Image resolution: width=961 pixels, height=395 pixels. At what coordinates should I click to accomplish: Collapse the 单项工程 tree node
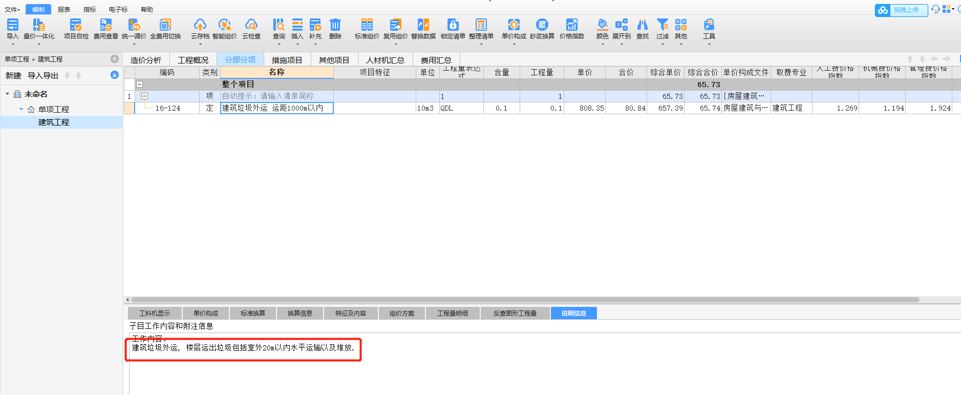pyautogui.click(x=21, y=109)
